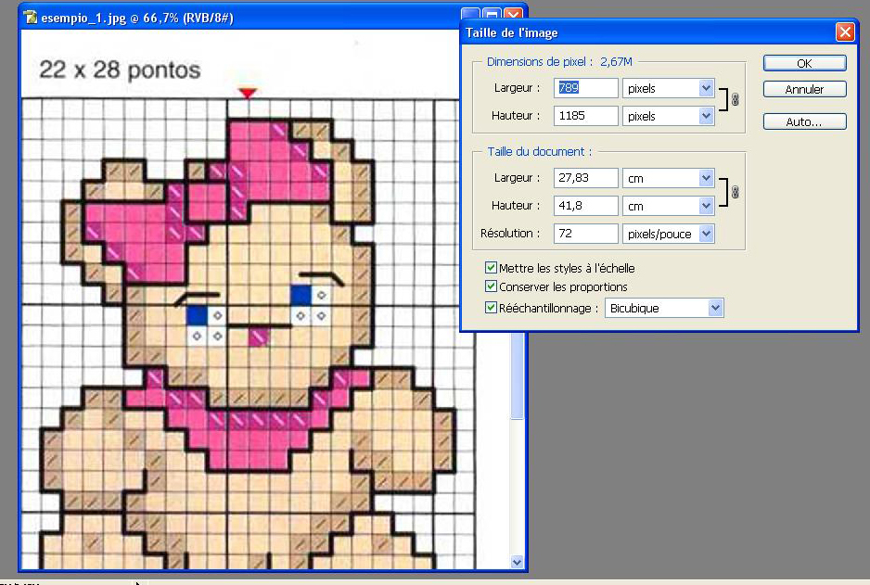
Task: Close the esempio_1.jpg document window
Action: [x=512, y=17]
